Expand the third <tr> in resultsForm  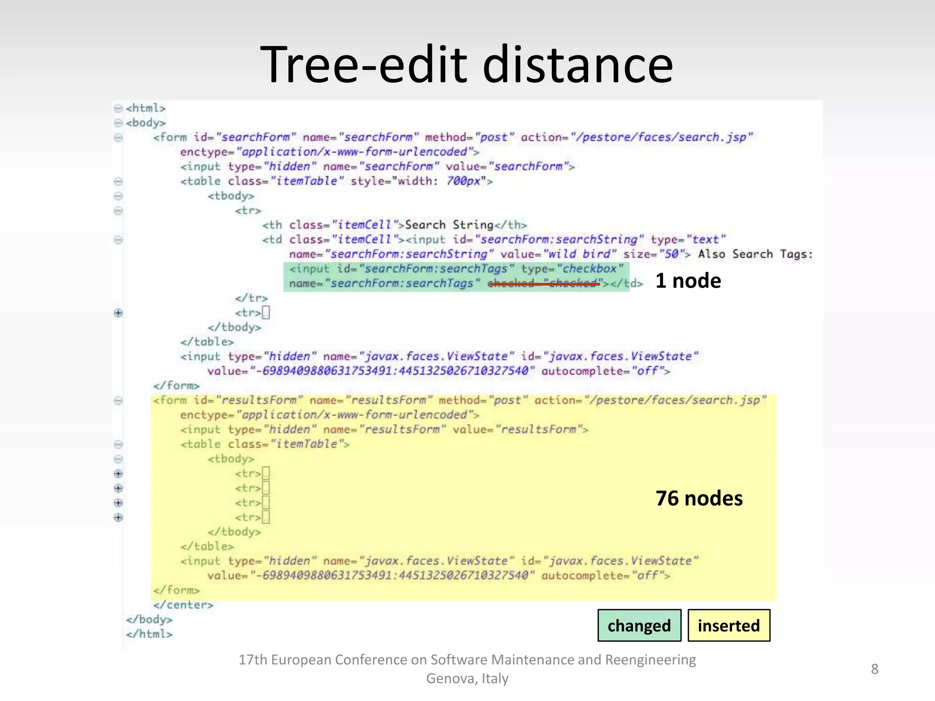pos(118,502)
